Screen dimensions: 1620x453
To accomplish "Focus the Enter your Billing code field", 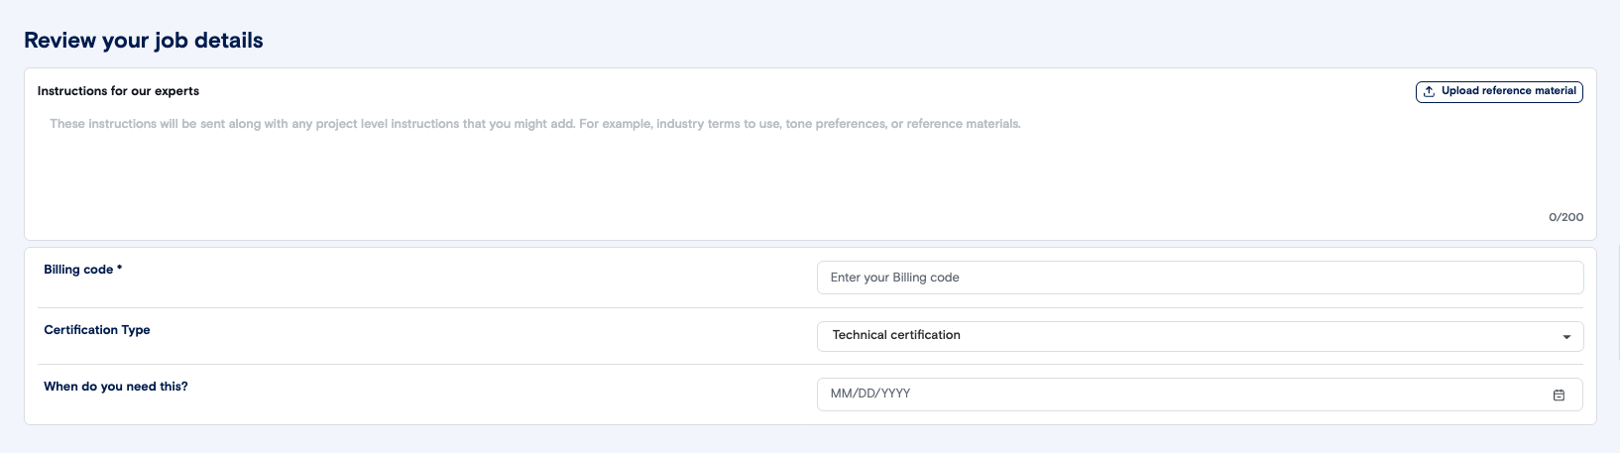I will tap(1200, 278).
